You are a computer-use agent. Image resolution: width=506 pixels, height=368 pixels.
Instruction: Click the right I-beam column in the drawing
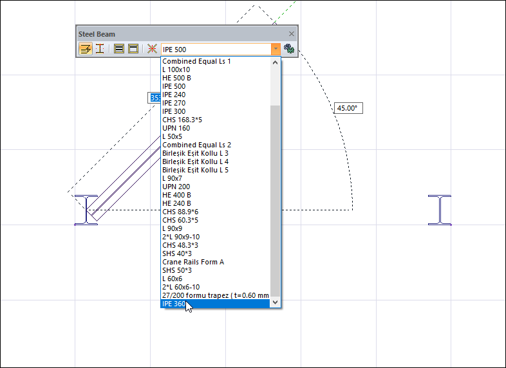(x=440, y=210)
